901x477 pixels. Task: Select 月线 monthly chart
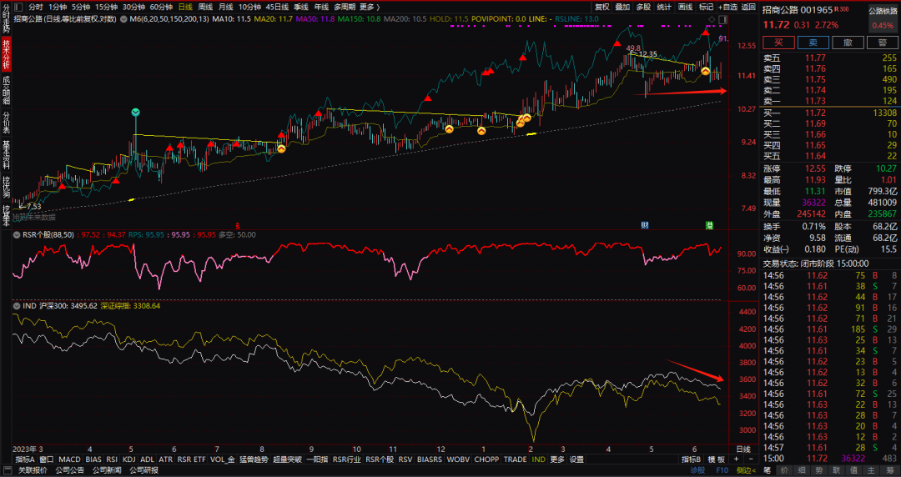click(x=225, y=7)
